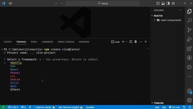Split the terminal
193x109 pixels.
(131, 42)
